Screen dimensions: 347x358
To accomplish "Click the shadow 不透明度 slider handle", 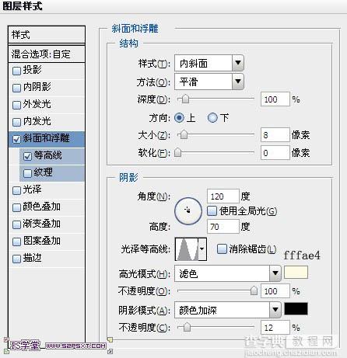I will pos(187,327).
